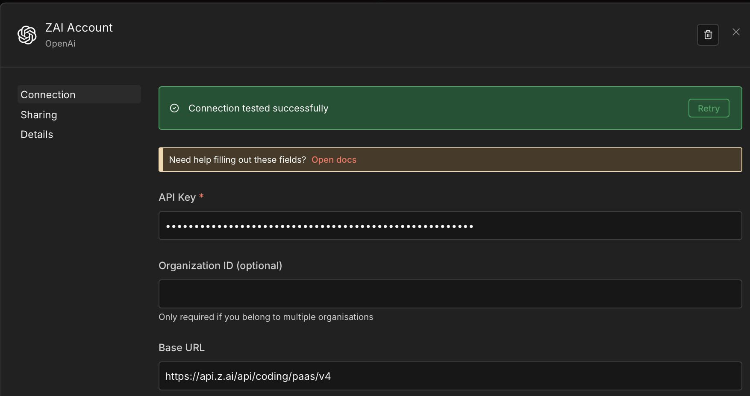Click the 'Connection tested successfully' message
750x396 pixels.
tap(258, 109)
